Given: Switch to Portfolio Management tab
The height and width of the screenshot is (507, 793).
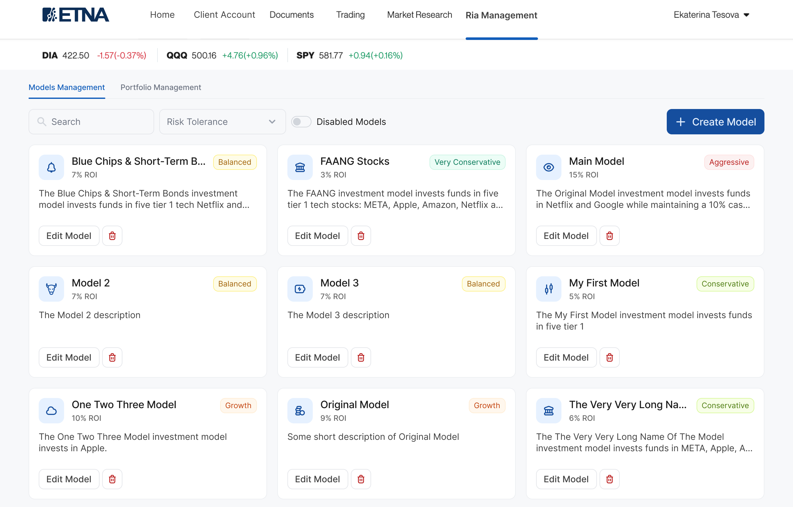Looking at the screenshot, I should coord(161,87).
